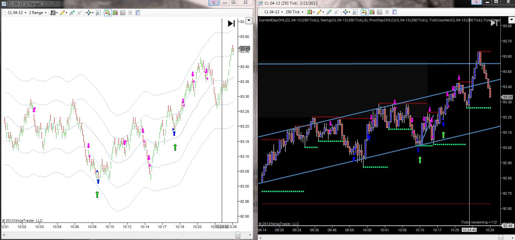
Task: Show data box in 250 Tick window
Action: click(355, 12)
